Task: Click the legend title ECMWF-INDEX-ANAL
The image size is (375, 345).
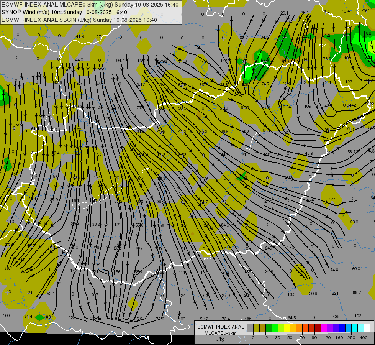Action: coord(220,327)
